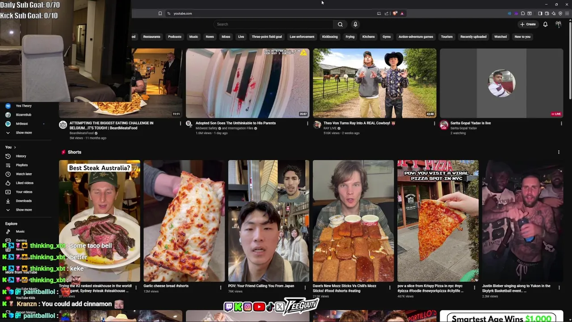Click the Brave Rewards triangle icon
The height and width of the screenshot is (322, 572).
[x=402, y=13]
